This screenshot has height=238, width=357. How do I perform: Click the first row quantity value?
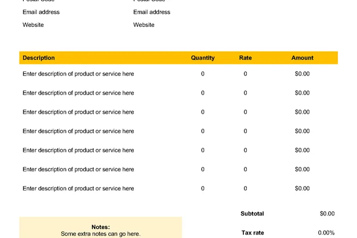click(203, 74)
